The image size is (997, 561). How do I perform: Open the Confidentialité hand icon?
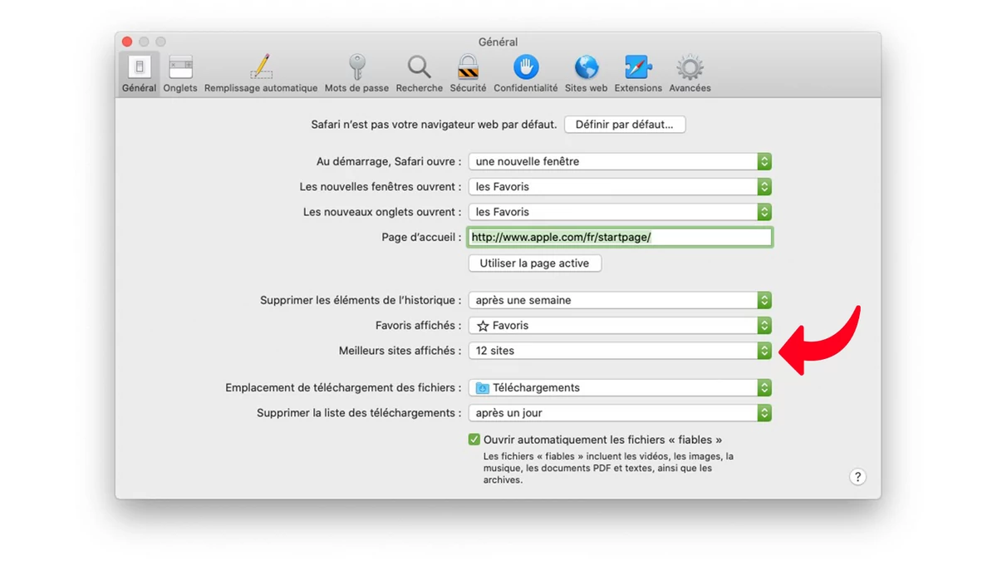525,66
